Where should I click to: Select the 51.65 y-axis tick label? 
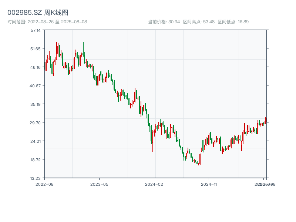click(x=36, y=49)
